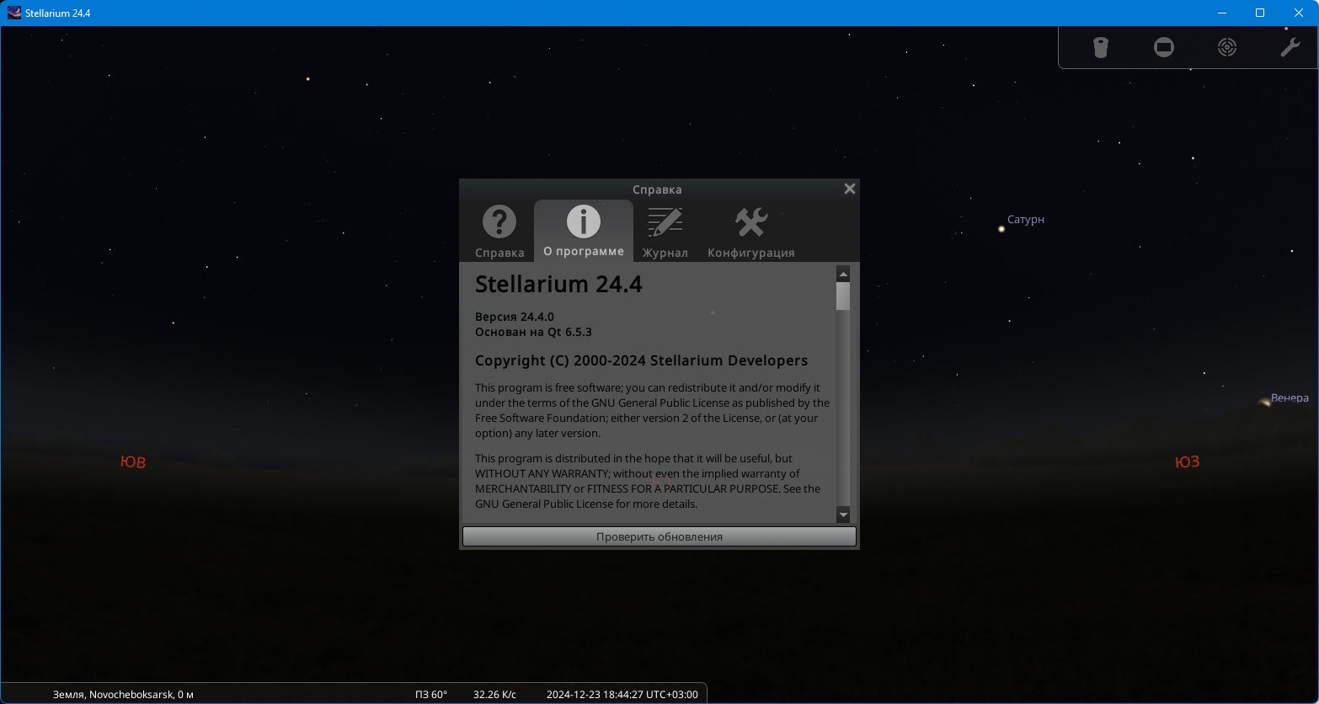This screenshot has width=1319, height=704.
Task: Click the Stellarium app icon in title bar
Action: click(x=13, y=13)
